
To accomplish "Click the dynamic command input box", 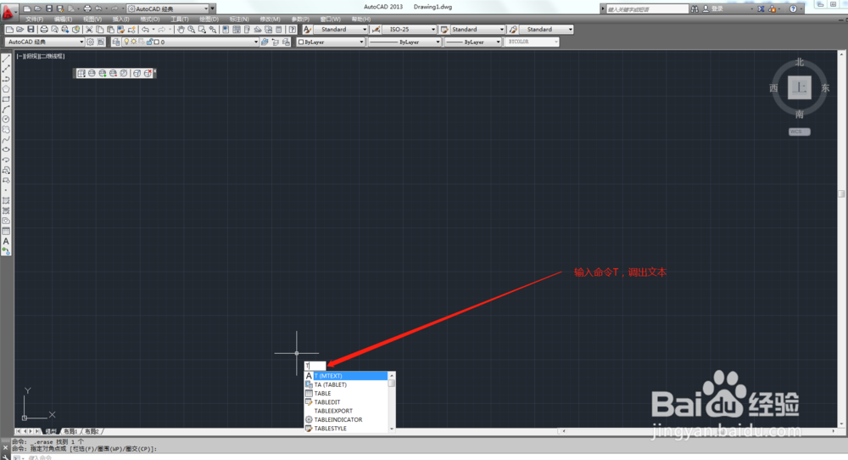I will pyautogui.click(x=315, y=366).
